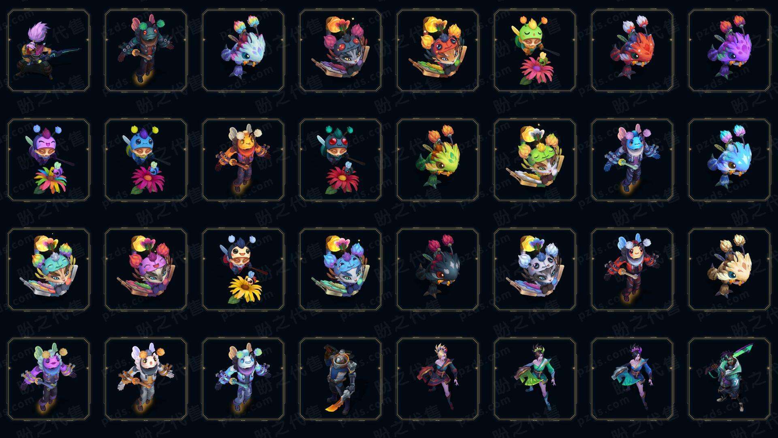Screen dimensions: 778x438
Task: Pick the black Kog'Maw with red flowers
Action: [438, 269]
